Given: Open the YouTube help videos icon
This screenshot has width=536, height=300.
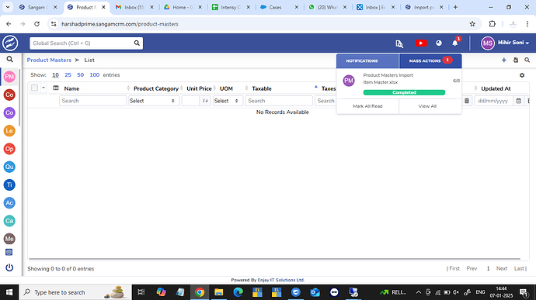Looking at the screenshot, I should click(421, 43).
